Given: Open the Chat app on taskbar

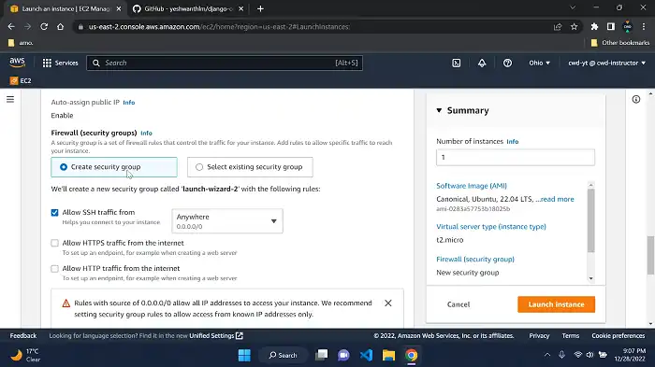Looking at the screenshot, I should pos(343,355).
